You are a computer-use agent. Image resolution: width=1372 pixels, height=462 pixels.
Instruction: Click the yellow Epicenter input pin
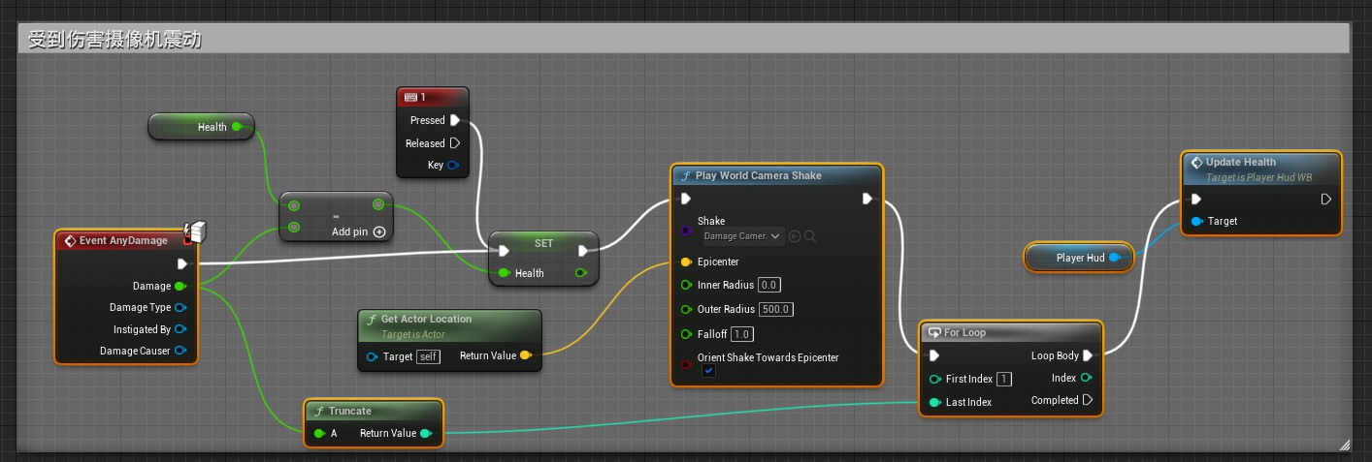686,262
